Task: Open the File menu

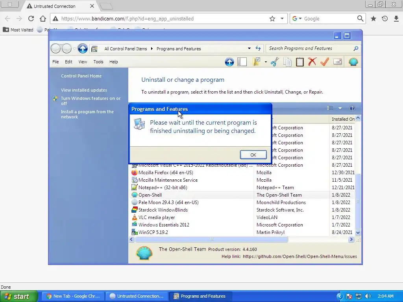Action: tap(55, 62)
